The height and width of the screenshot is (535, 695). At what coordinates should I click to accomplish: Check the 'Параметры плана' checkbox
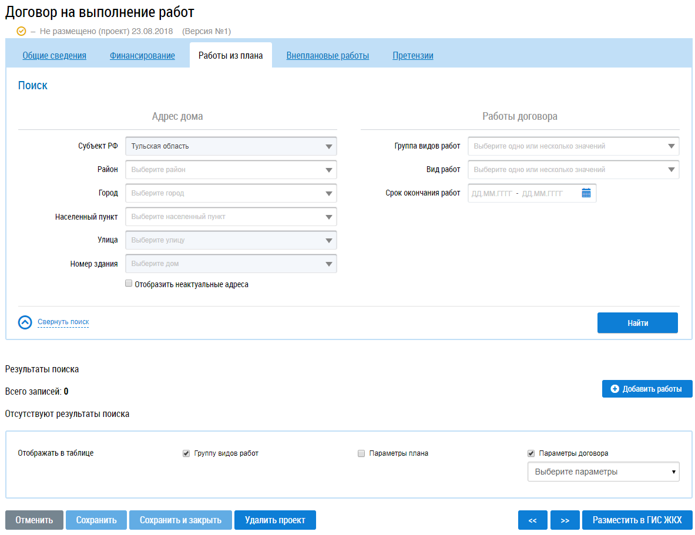pyautogui.click(x=361, y=453)
